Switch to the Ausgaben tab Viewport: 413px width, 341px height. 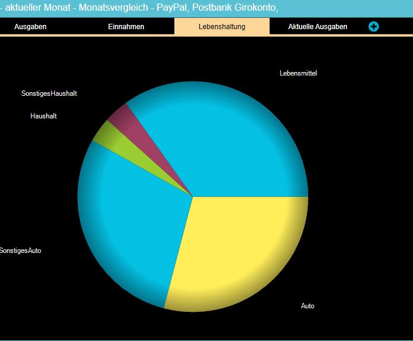[x=30, y=27]
